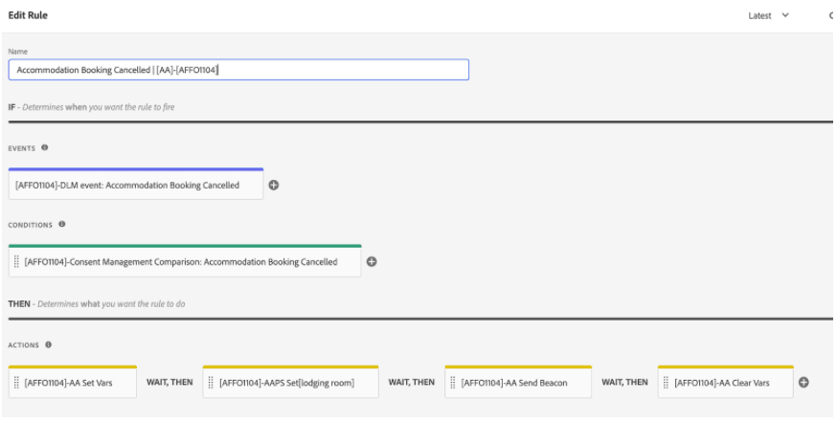The width and height of the screenshot is (837, 422).
Task: Open the AAPS Set[lodging room] action
Action: pos(291,383)
